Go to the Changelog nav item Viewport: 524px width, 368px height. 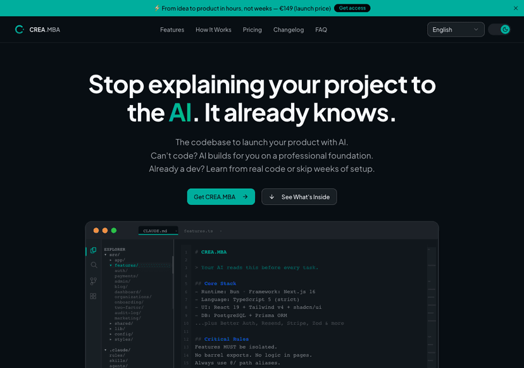coord(289,30)
